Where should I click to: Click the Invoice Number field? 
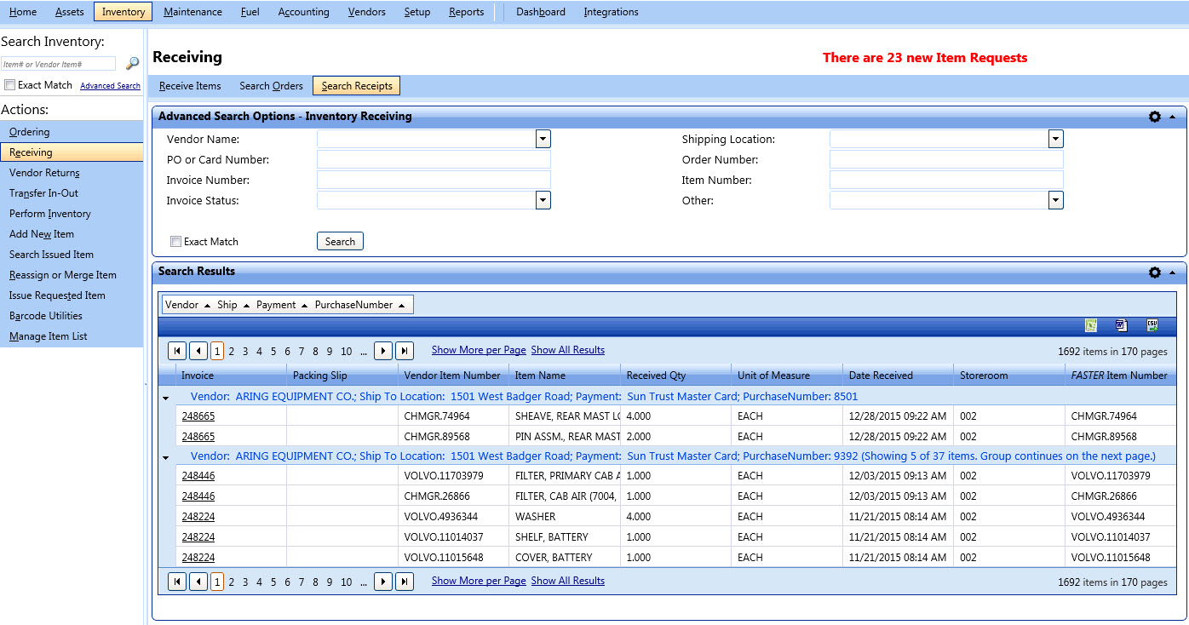(434, 180)
